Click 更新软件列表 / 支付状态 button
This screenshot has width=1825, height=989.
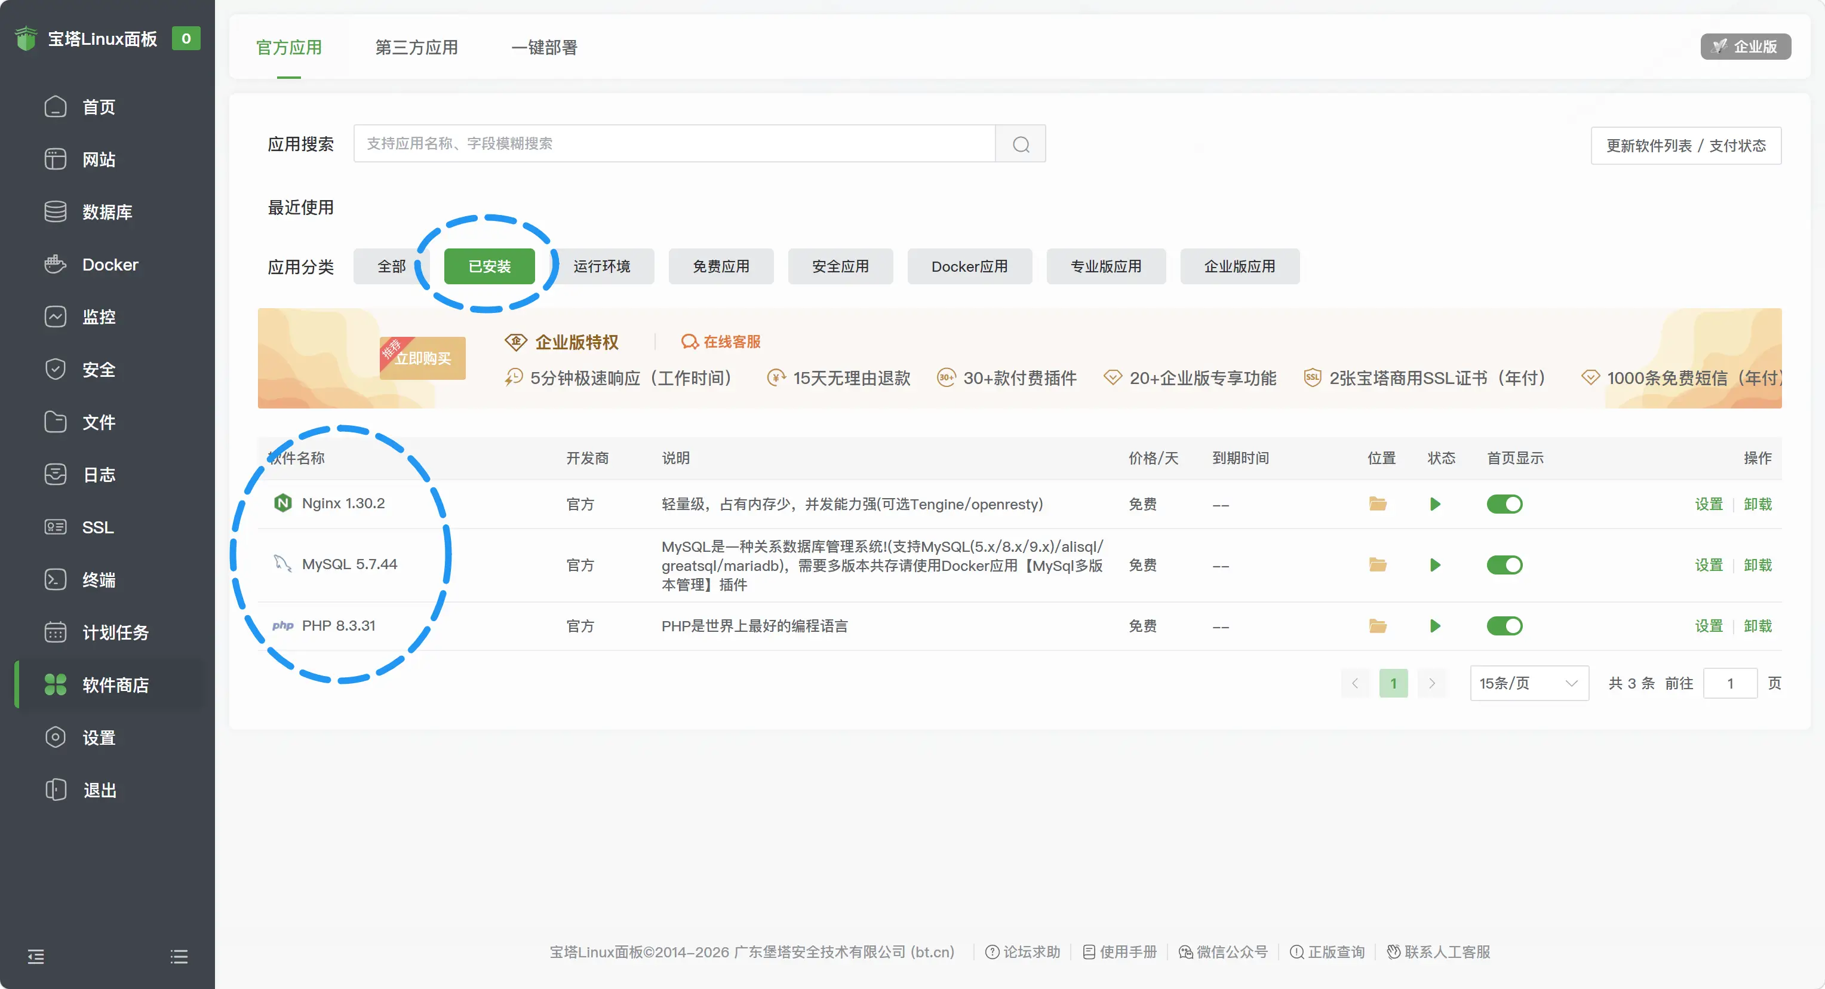(1686, 145)
